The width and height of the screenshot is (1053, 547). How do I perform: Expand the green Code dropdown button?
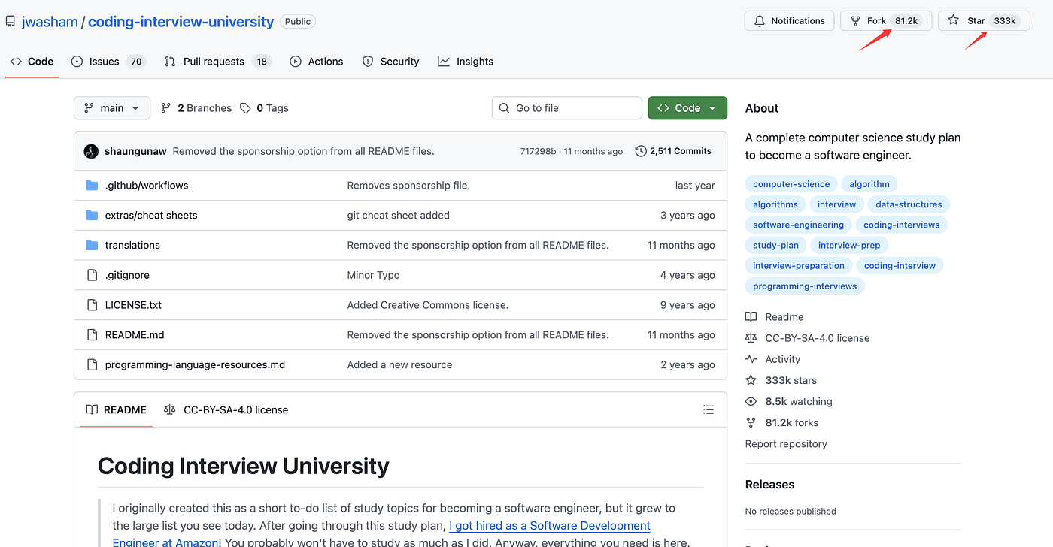click(x=687, y=108)
